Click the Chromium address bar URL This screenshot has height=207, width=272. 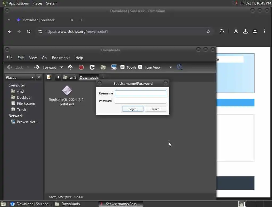click(x=76, y=31)
